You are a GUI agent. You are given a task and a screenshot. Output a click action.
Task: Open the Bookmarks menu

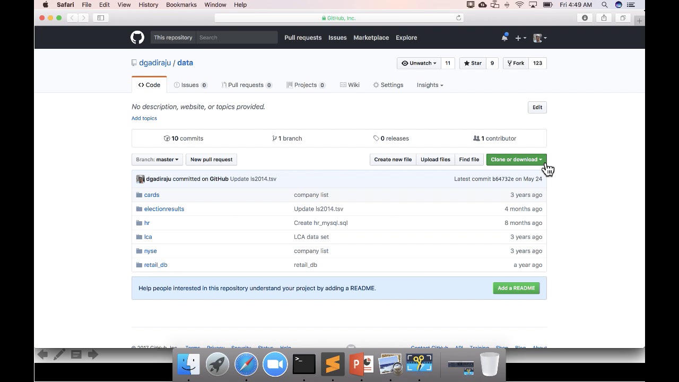point(181,5)
